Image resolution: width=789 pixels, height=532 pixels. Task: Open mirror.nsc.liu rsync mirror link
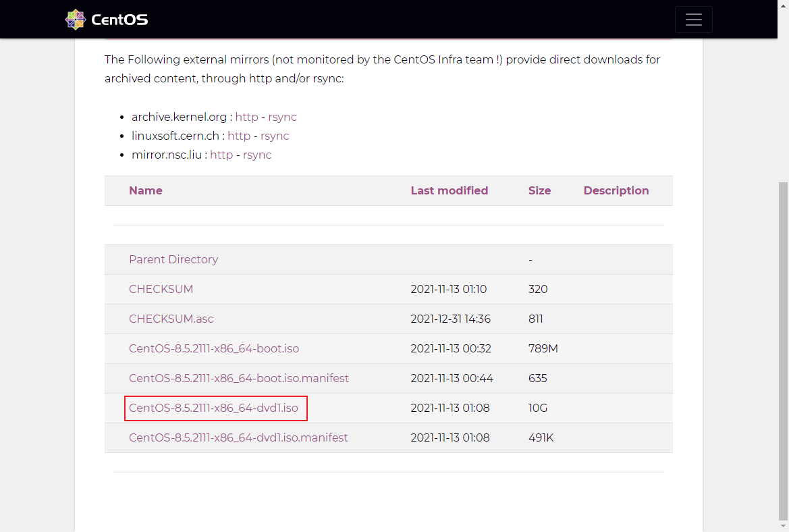click(257, 155)
